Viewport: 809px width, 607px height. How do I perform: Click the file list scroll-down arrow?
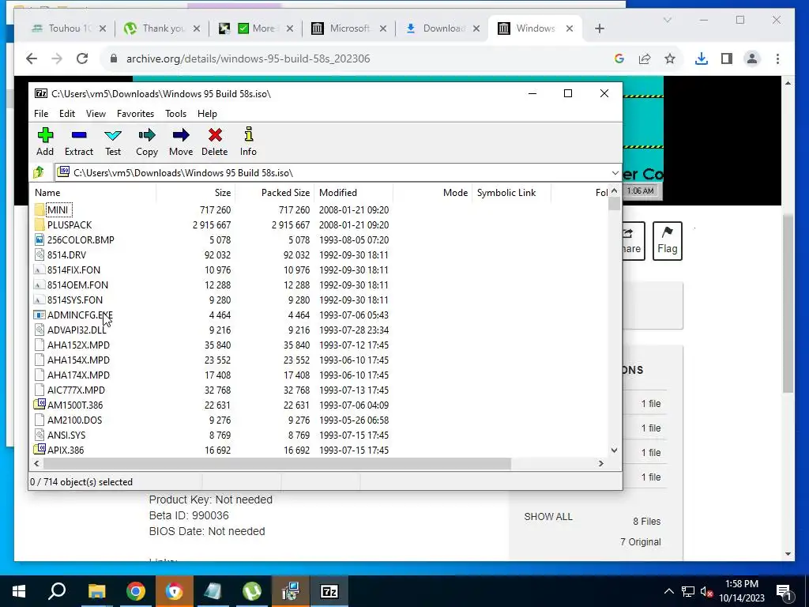tap(614, 450)
